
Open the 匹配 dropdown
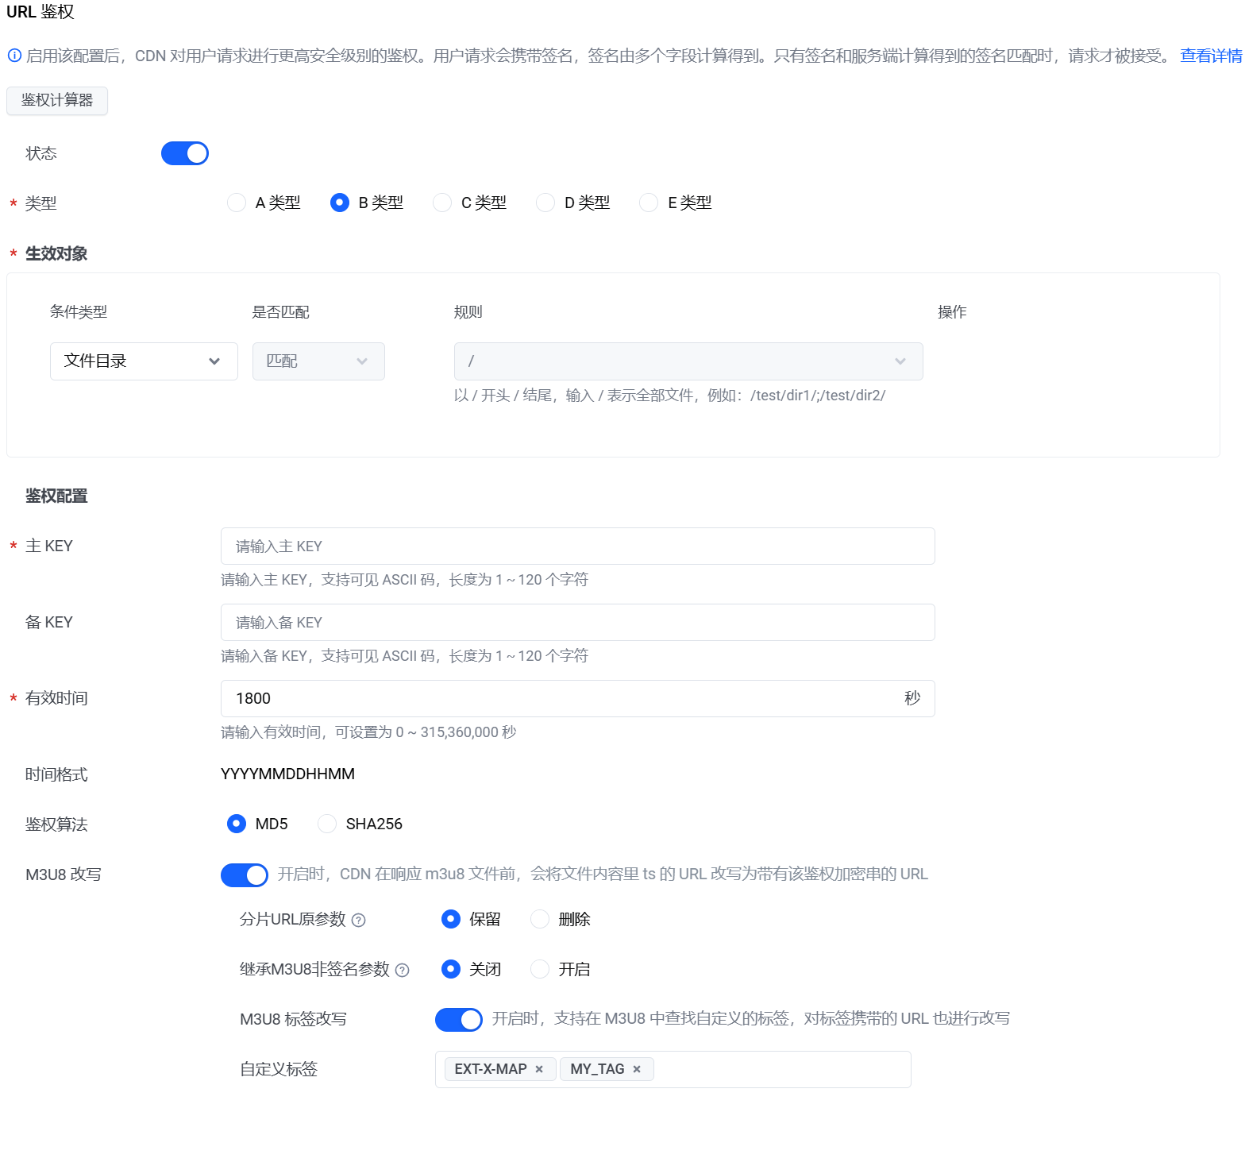coord(318,361)
